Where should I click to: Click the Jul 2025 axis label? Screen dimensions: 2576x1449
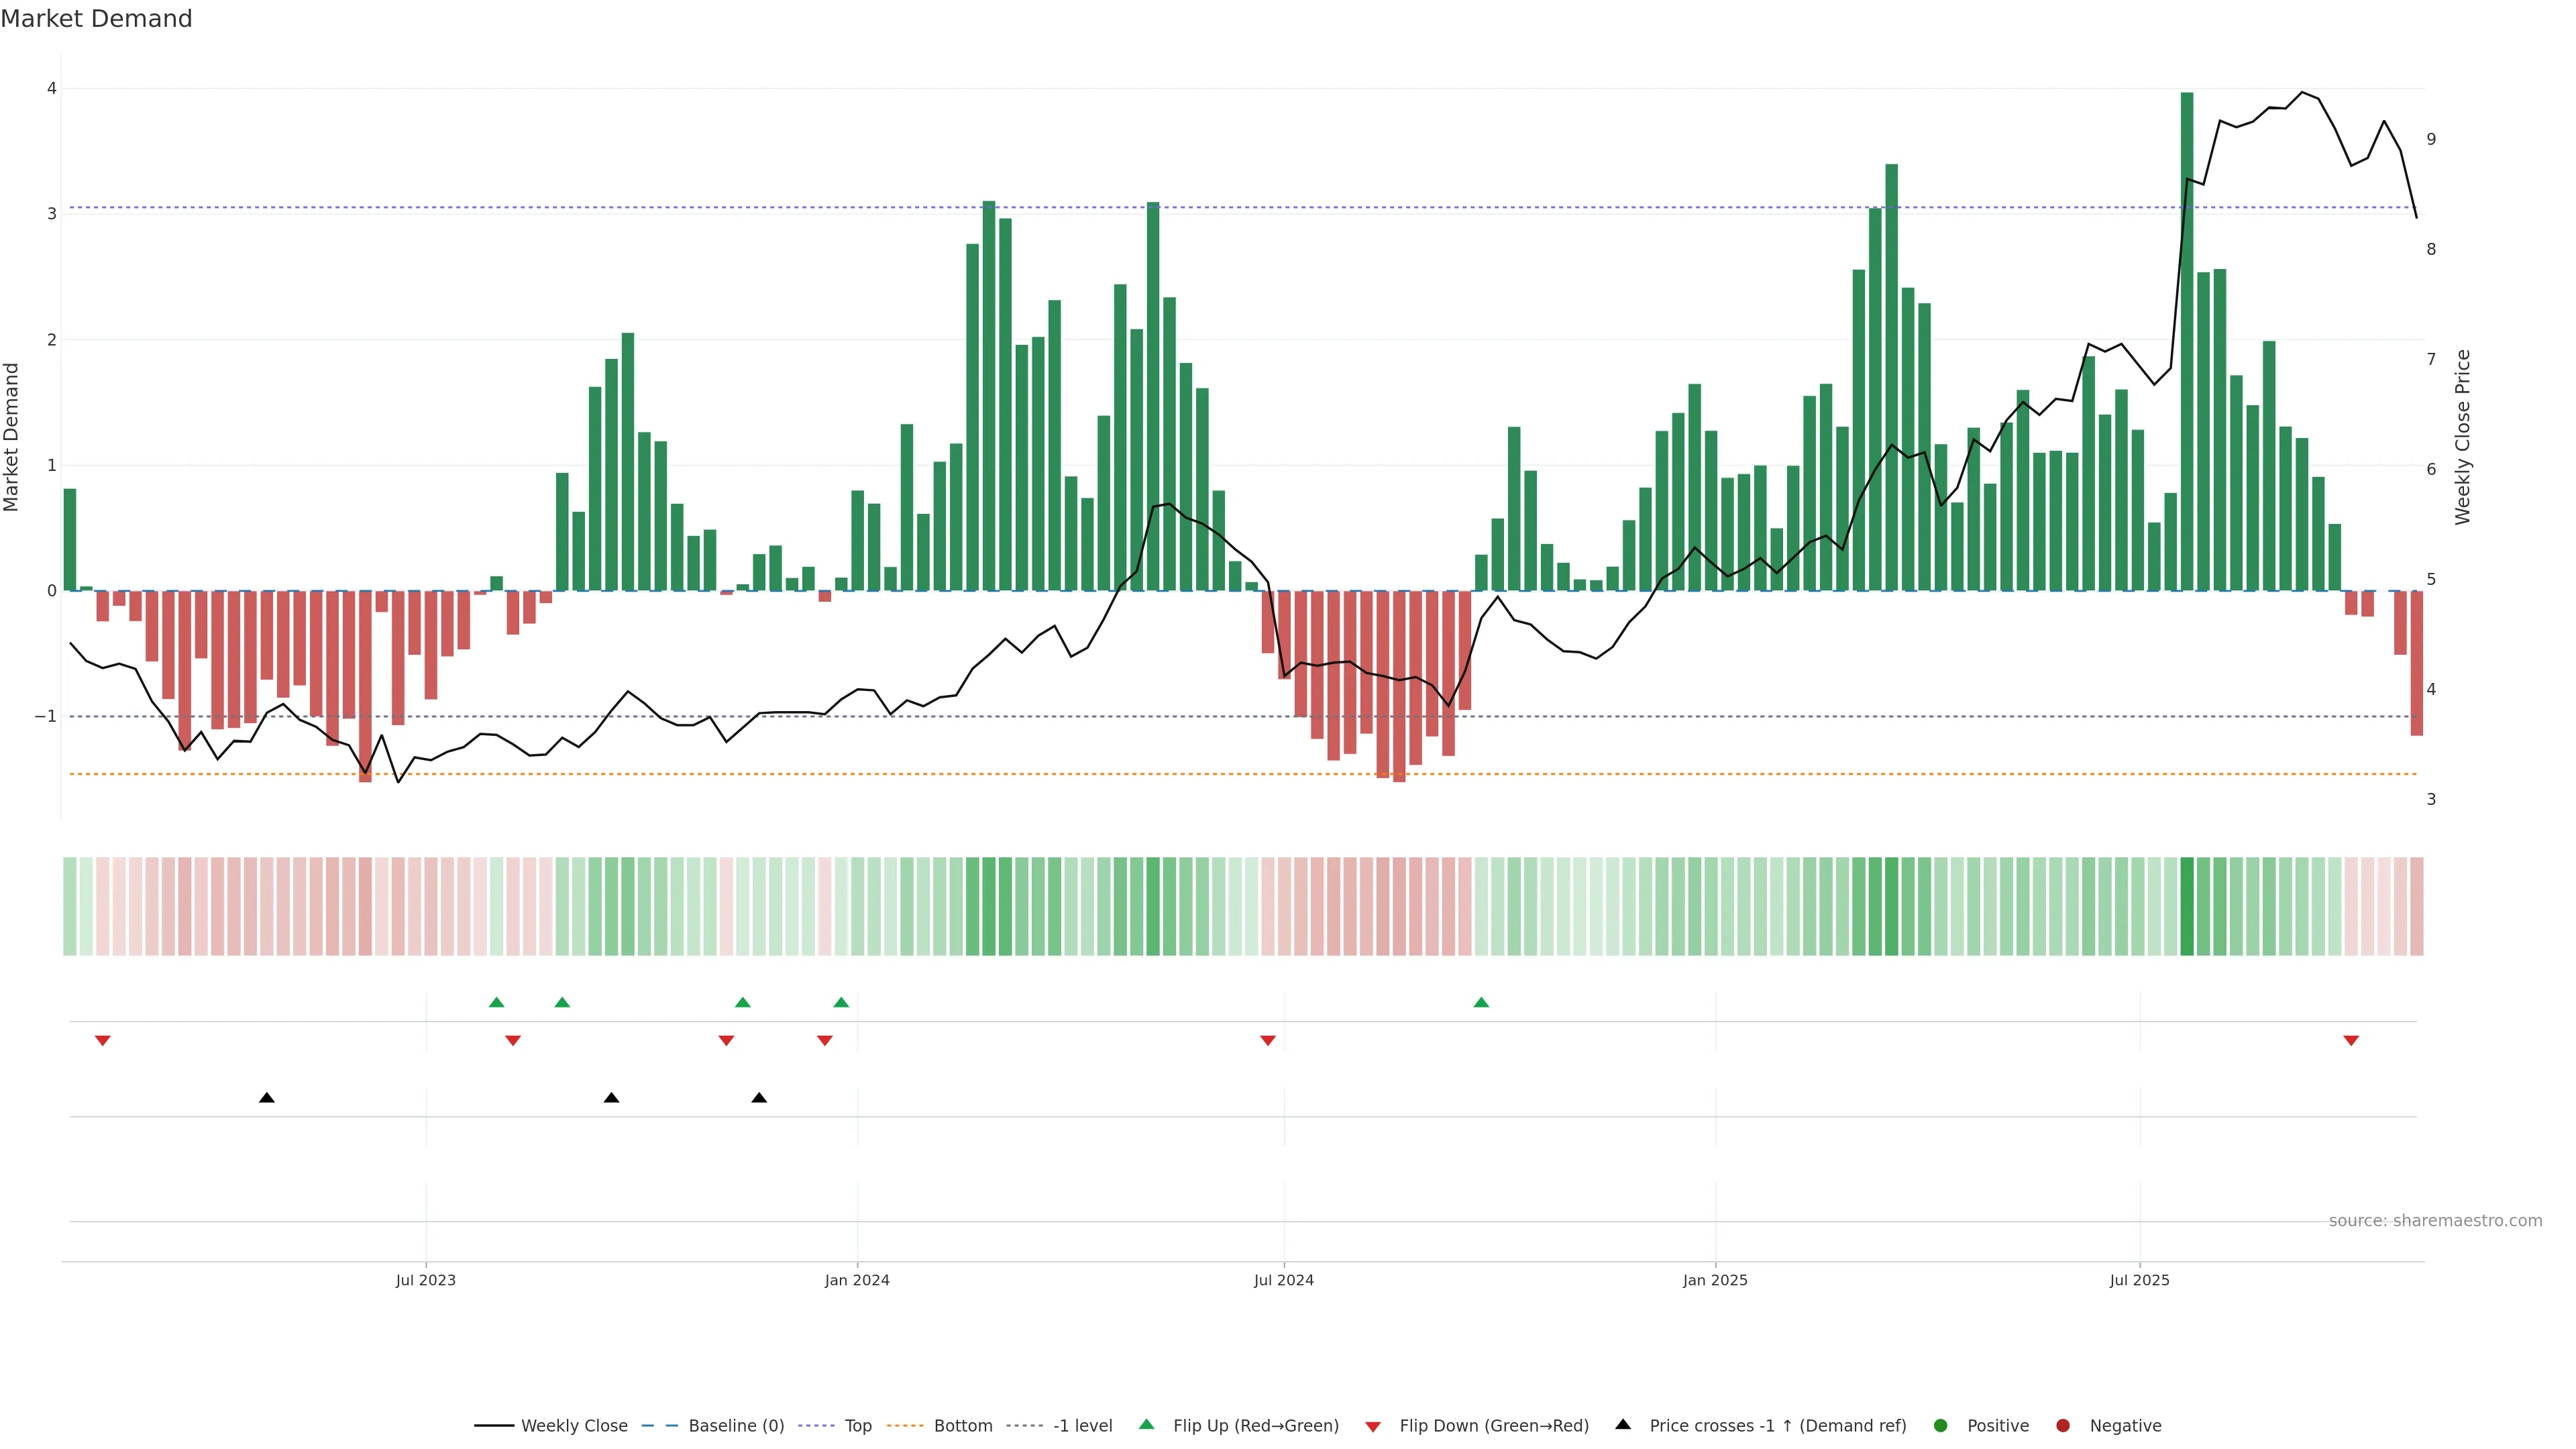point(2139,1280)
